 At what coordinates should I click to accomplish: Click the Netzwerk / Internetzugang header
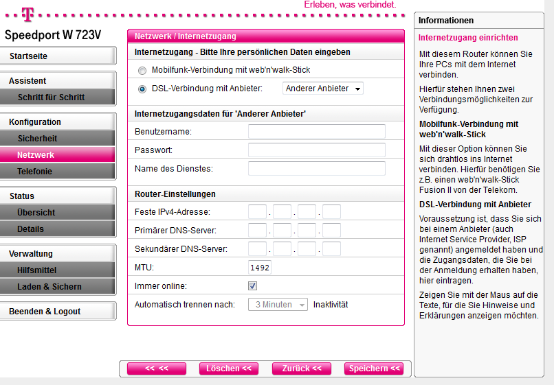tap(185, 36)
